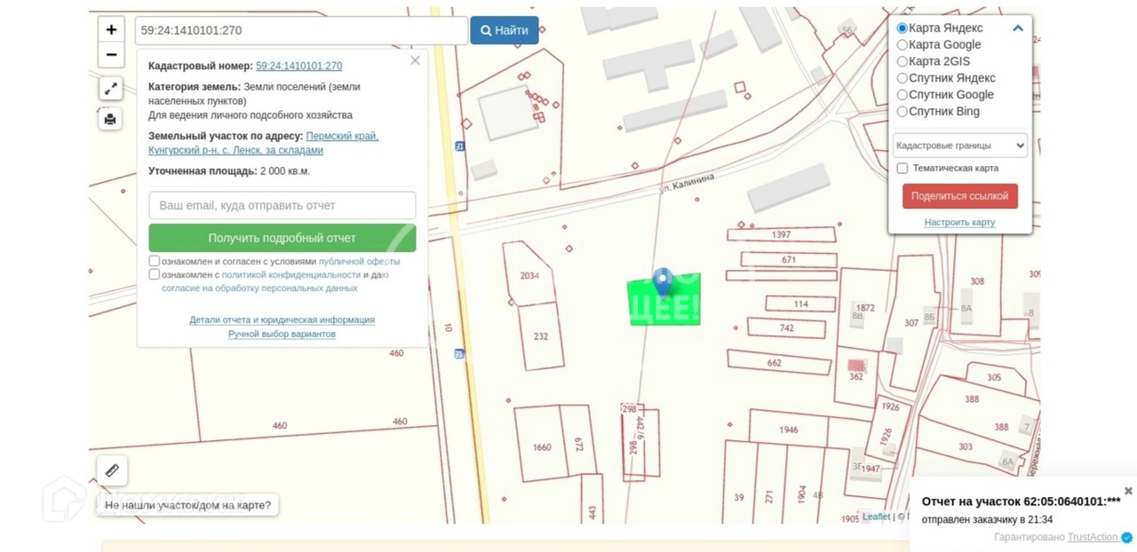Click parcel label 2034 on map
This screenshot has height=552, width=1137.
[529, 276]
